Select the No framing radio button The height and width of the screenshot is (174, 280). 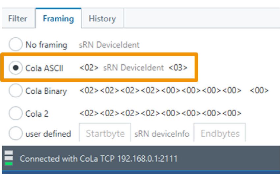click(x=15, y=44)
